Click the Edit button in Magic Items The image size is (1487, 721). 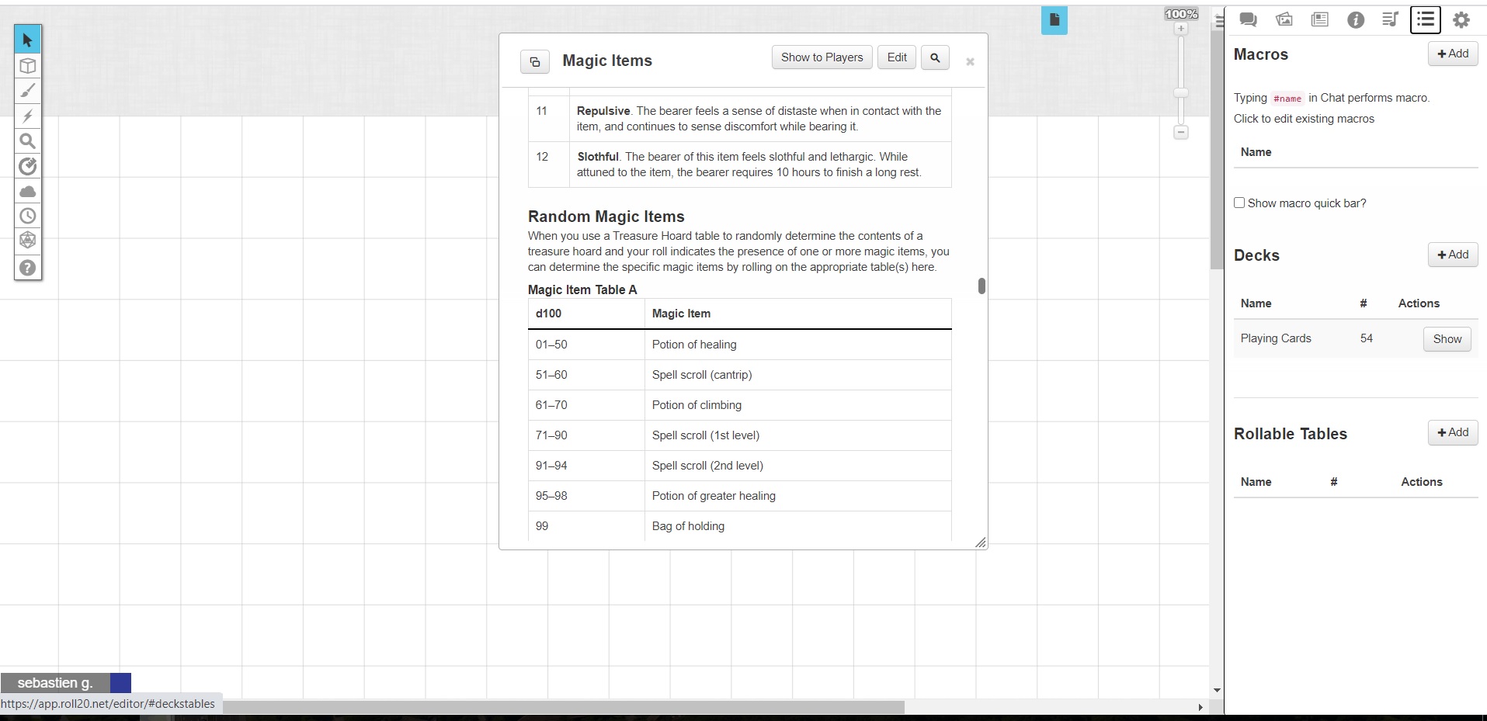[897, 57]
